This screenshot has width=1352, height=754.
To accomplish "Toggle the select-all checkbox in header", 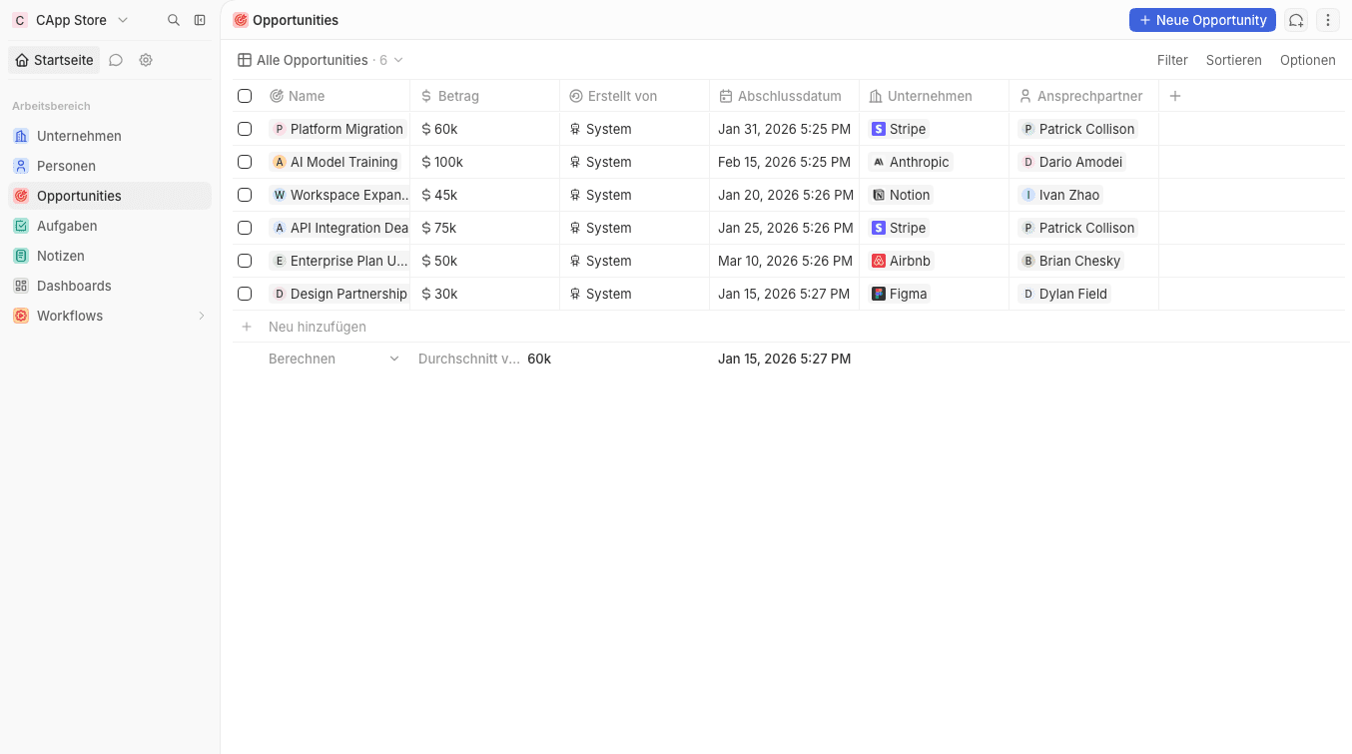I will (245, 96).
